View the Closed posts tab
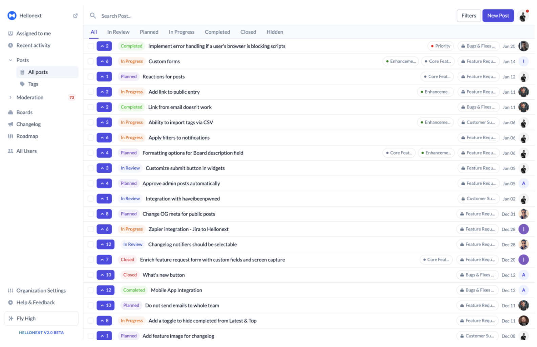The image size is (537, 347). point(248,32)
